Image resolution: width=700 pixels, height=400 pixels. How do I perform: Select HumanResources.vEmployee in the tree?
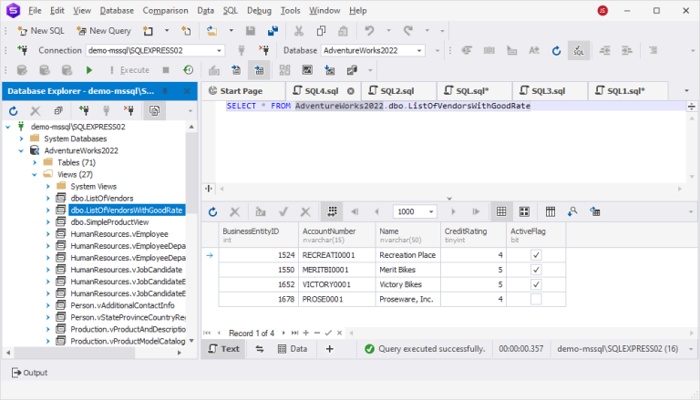point(119,234)
